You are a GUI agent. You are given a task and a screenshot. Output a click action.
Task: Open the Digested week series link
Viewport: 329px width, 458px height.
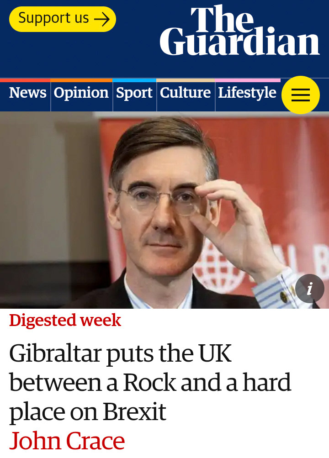point(65,321)
